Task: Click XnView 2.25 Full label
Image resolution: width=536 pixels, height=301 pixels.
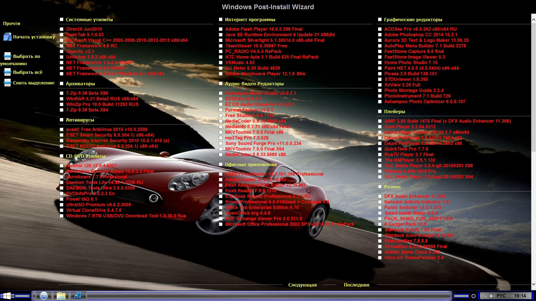Action: [x=402, y=85]
